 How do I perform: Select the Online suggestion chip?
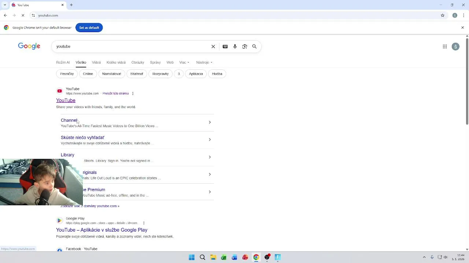click(88, 74)
